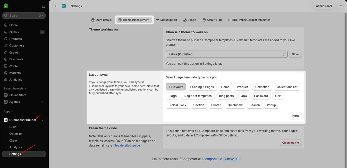
Task: Click the Markets globe icon
Action: pos(6,73)
